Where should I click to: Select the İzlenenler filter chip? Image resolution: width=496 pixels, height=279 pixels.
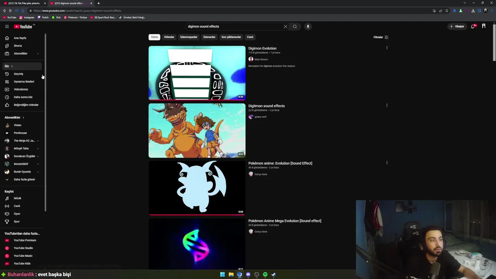point(209,37)
